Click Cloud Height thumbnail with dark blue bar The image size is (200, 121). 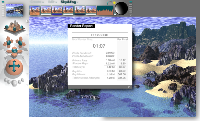coord(79,10)
